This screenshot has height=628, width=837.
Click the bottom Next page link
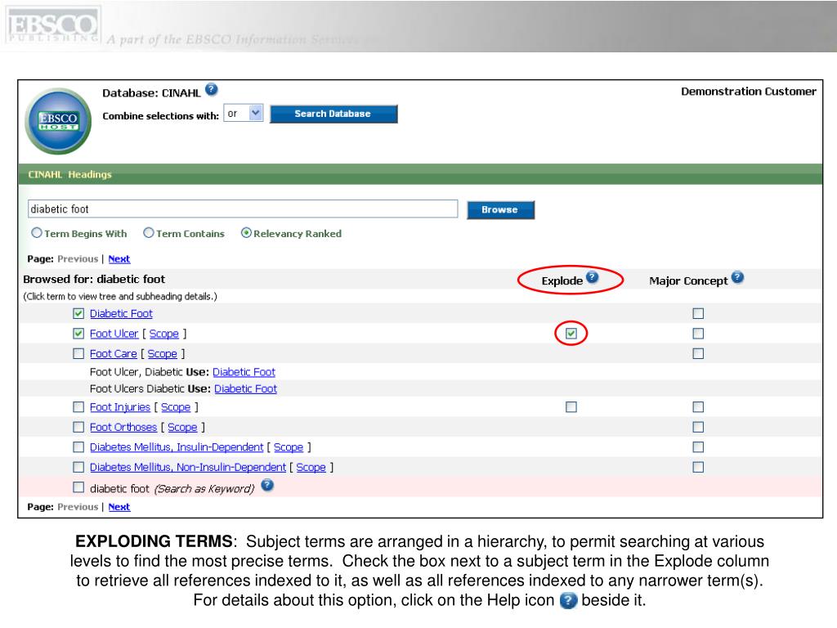click(119, 507)
